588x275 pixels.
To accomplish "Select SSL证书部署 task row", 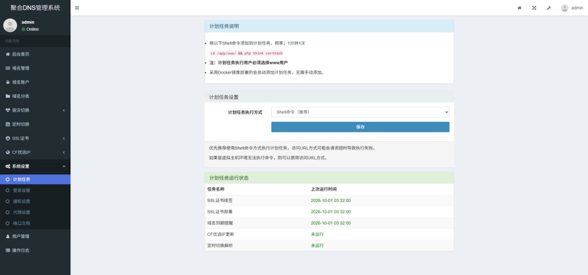I will 329,212.
